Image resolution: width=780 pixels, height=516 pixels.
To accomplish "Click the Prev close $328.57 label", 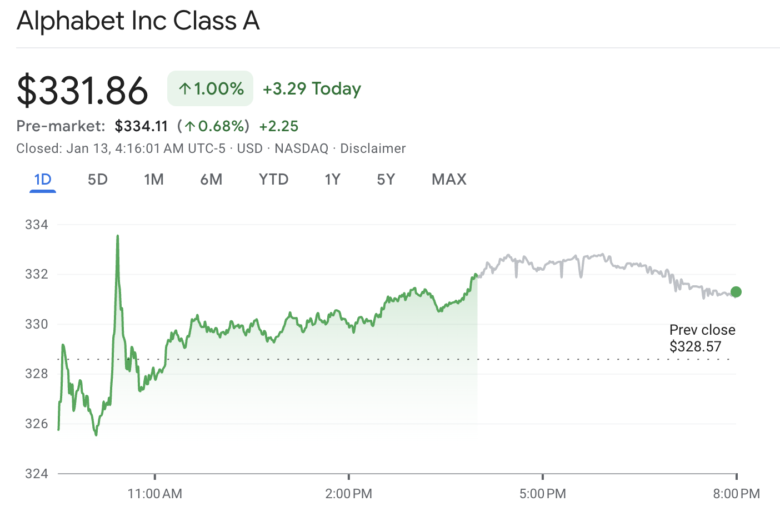I will click(702, 338).
